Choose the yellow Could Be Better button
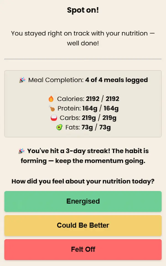 83,225
